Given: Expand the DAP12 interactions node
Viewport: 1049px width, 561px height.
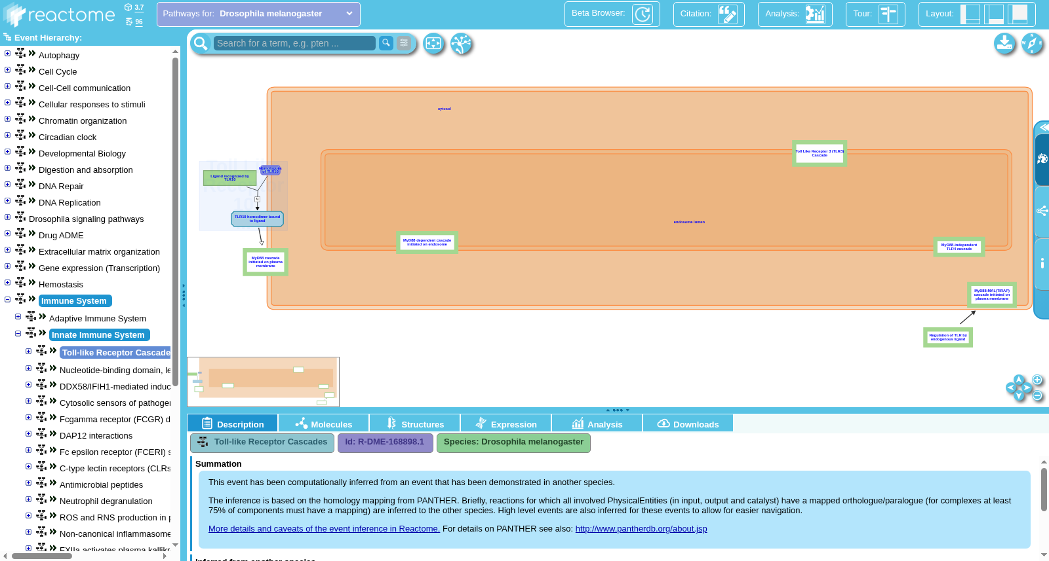Looking at the screenshot, I should 28,434.
